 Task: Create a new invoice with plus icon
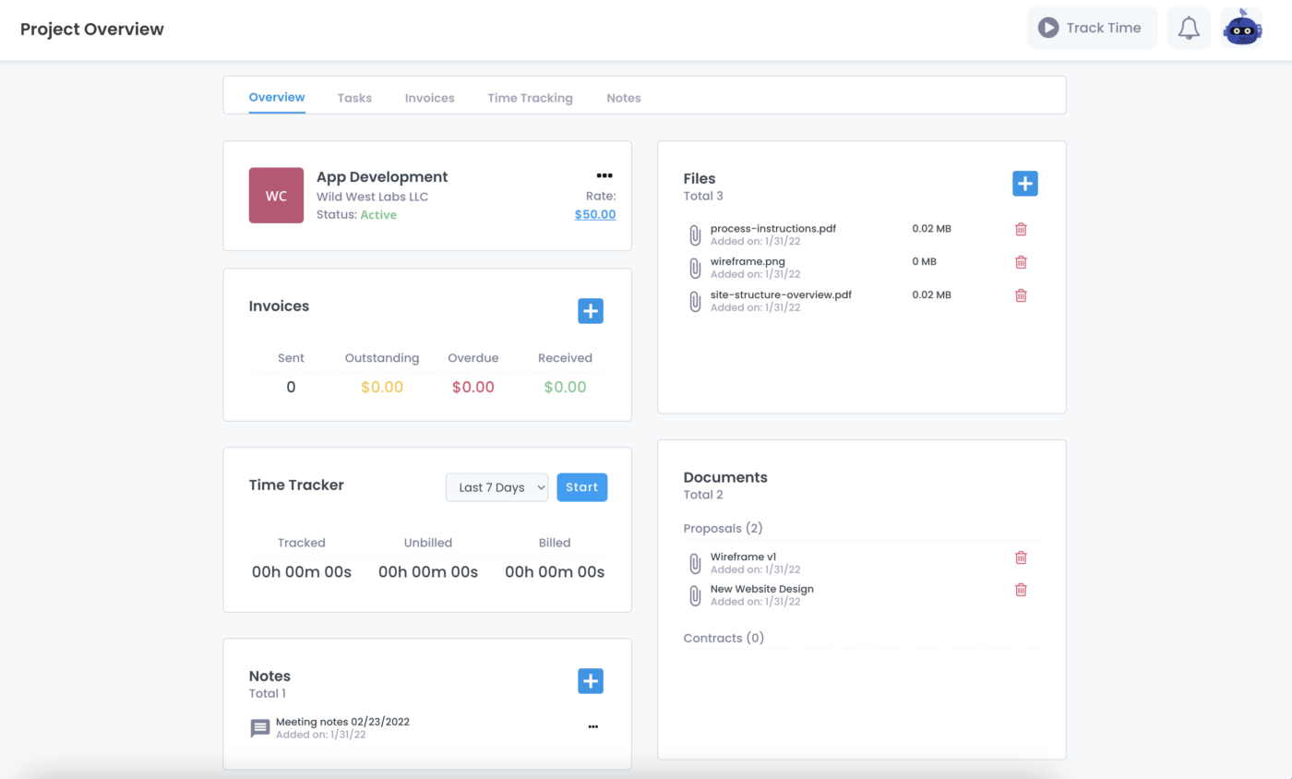click(591, 311)
